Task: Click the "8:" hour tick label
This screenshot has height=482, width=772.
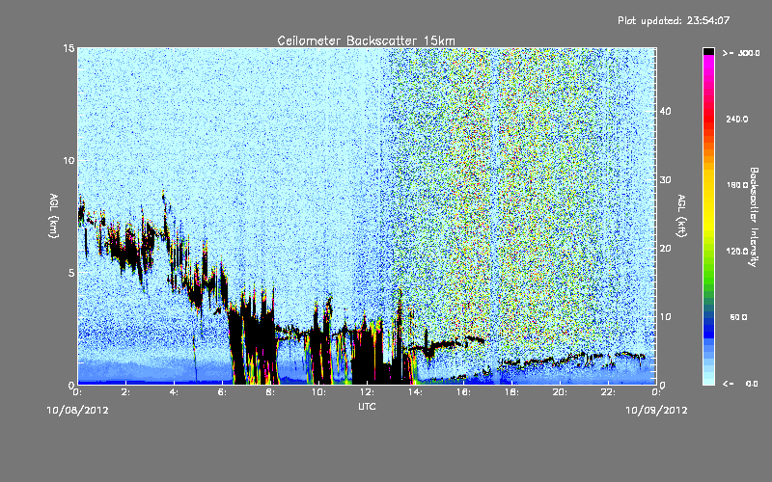Action: 271,392
